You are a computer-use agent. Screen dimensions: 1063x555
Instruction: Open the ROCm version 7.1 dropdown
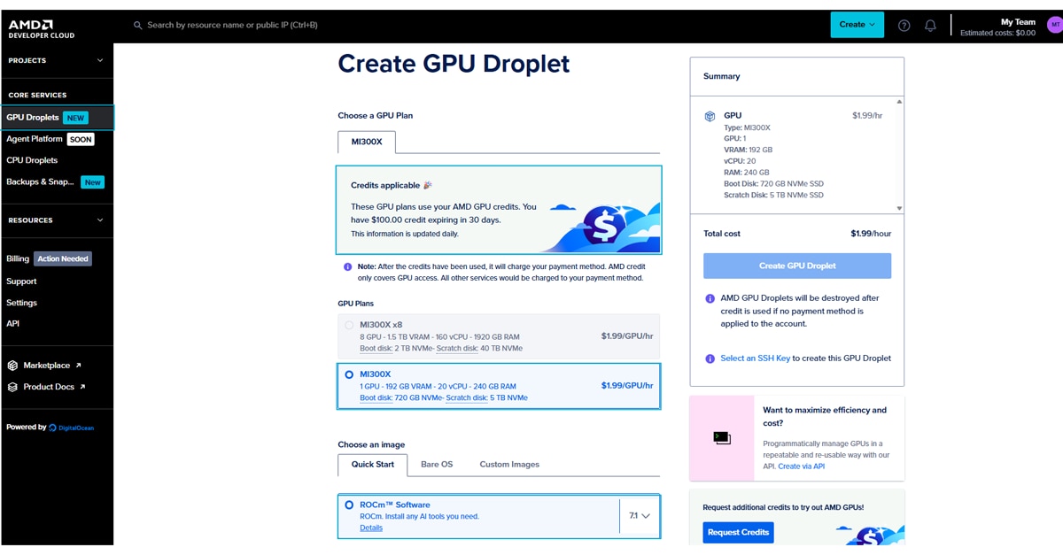[638, 516]
